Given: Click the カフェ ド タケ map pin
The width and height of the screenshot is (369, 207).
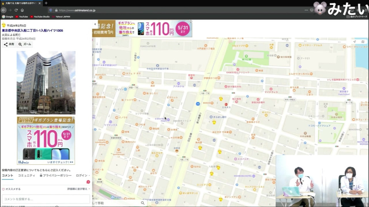Looking at the screenshot, I should [x=124, y=74].
